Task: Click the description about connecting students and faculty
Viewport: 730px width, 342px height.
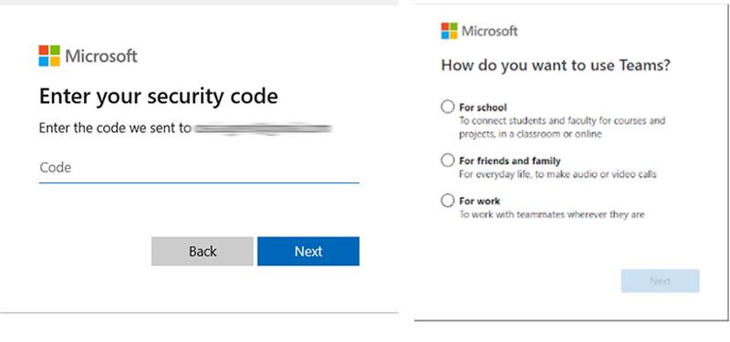Action: (x=562, y=128)
